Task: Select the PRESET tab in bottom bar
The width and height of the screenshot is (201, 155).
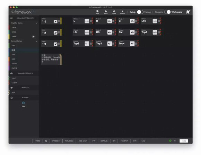Action: point(56,141)
